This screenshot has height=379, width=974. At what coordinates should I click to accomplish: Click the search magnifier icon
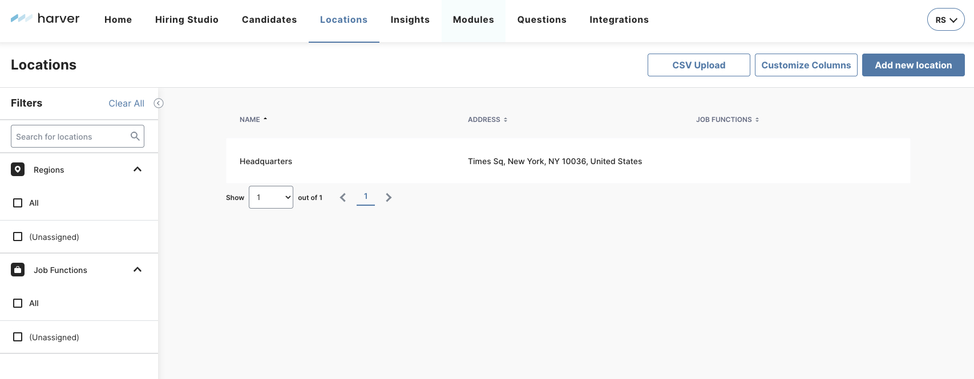(x=135, y=136)
